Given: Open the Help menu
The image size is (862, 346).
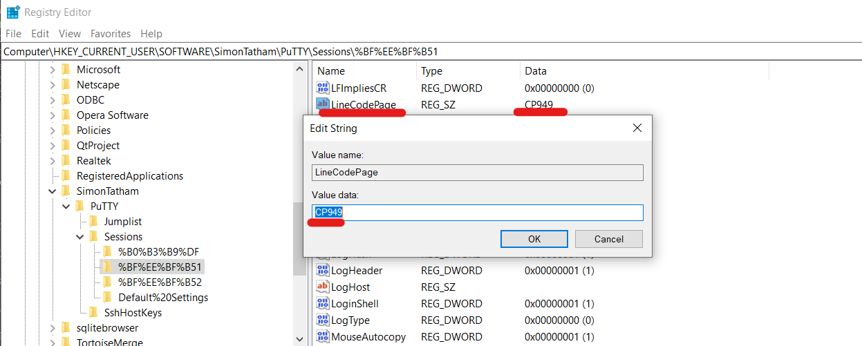Looking at the screenshot, I should (x=151, y=33).
